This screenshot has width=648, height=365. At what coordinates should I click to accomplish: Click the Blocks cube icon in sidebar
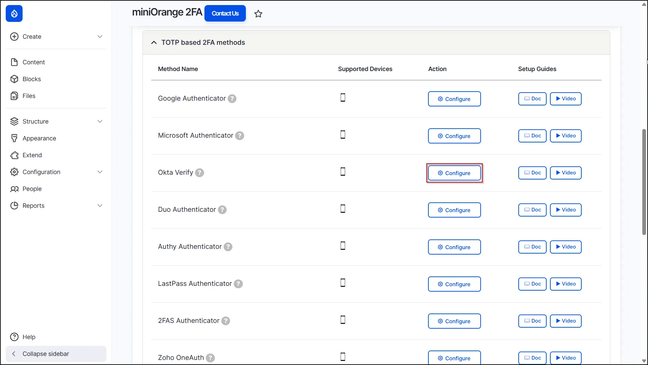click(x=14, y=79)
